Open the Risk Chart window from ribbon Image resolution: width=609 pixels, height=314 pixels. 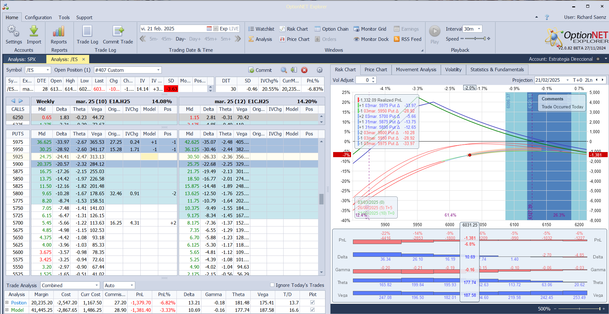pyautogui.click(x=293, y=29)
